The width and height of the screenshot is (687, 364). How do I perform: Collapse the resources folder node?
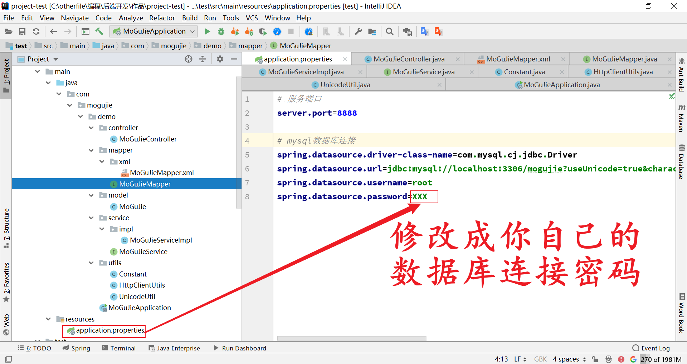click(x=48, y=319)
